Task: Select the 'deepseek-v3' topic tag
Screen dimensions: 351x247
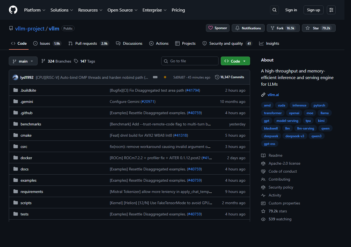Action: point(295,136)
